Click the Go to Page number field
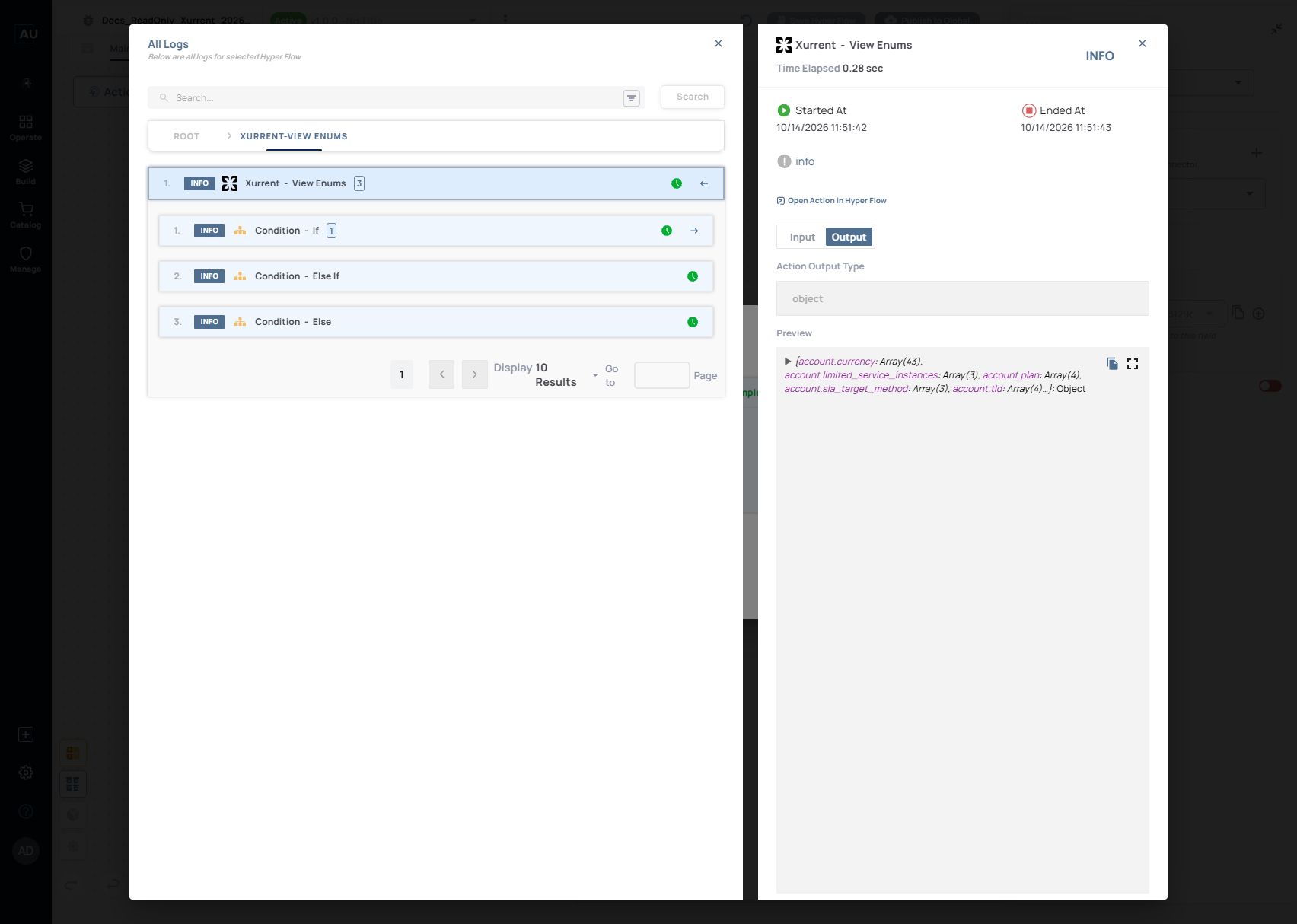Viewport: 1297px width, 924px height. [x=662, y=375]
